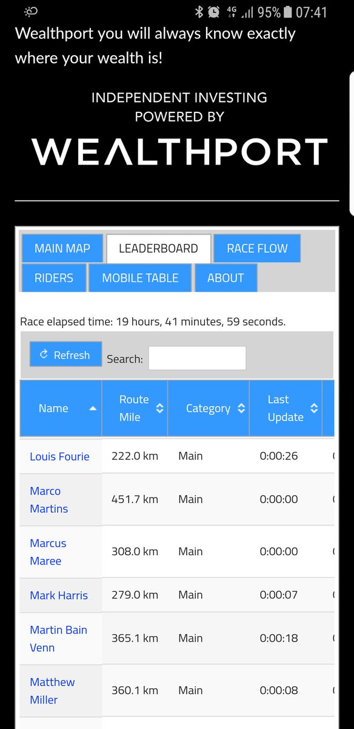Switch to the Leaderboard tab

[158, 248]
